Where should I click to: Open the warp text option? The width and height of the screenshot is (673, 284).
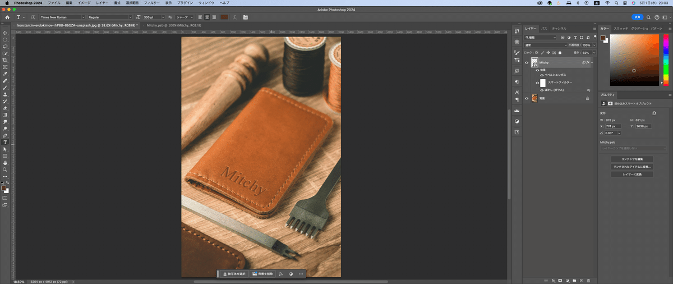(234, 17)
